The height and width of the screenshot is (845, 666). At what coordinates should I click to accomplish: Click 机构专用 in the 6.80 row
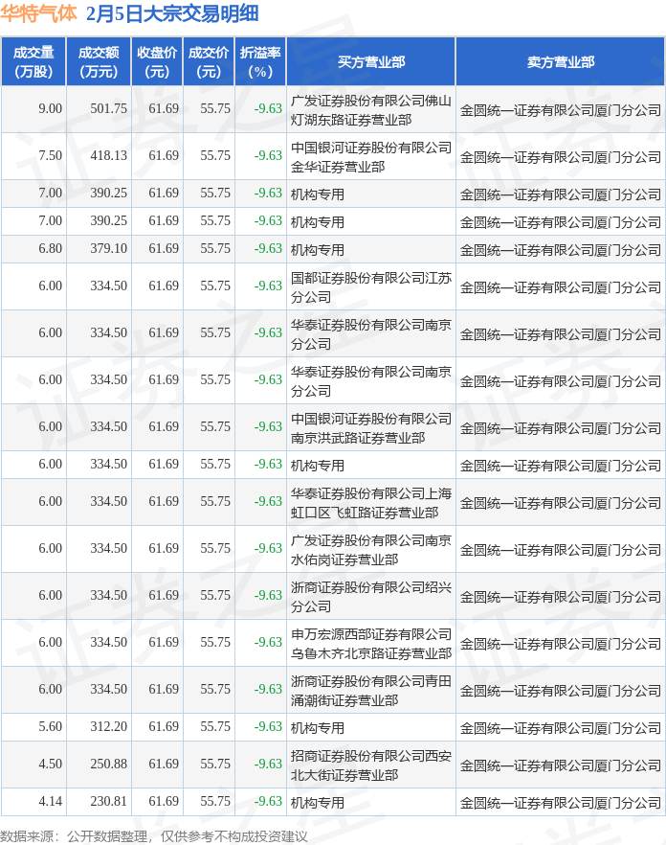(317, 250)
